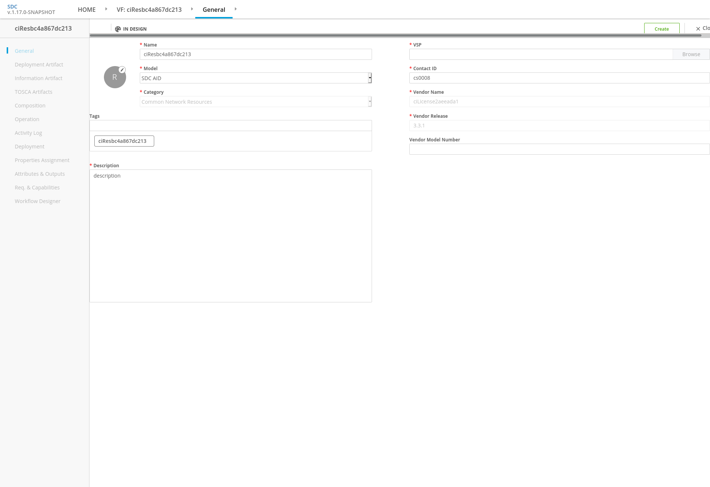Select the General breadcrumb tab
710x487 pixels.
pos(214,10)
